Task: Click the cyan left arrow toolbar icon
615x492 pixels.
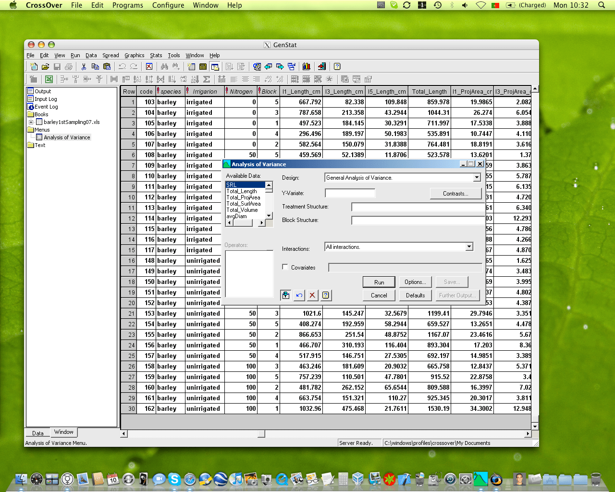Action: coord(268,67)
